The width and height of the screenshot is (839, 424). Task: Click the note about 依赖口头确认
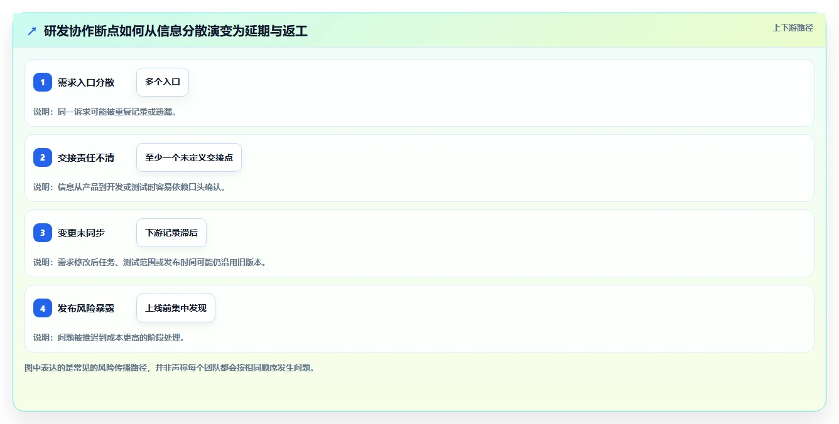coord(129,187)
